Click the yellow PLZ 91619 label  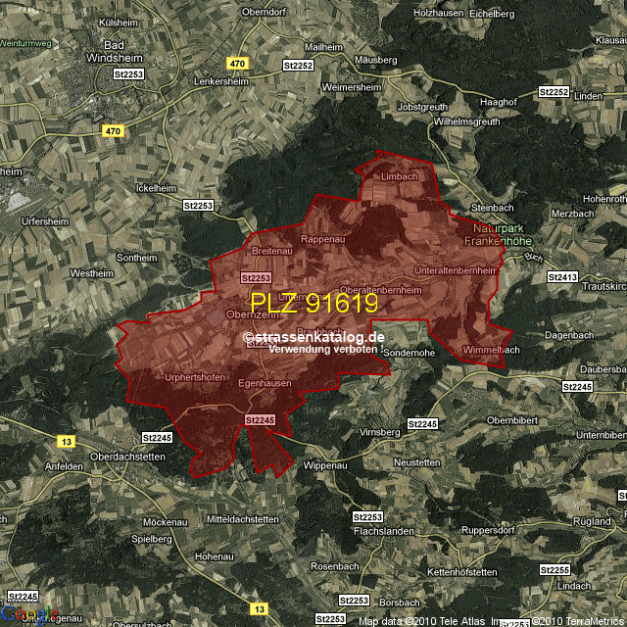pyautogui.click(x=314, y=304)
